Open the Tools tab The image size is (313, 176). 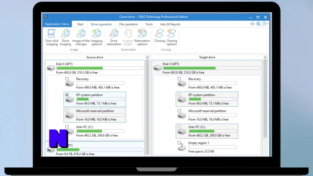(149, 24)
